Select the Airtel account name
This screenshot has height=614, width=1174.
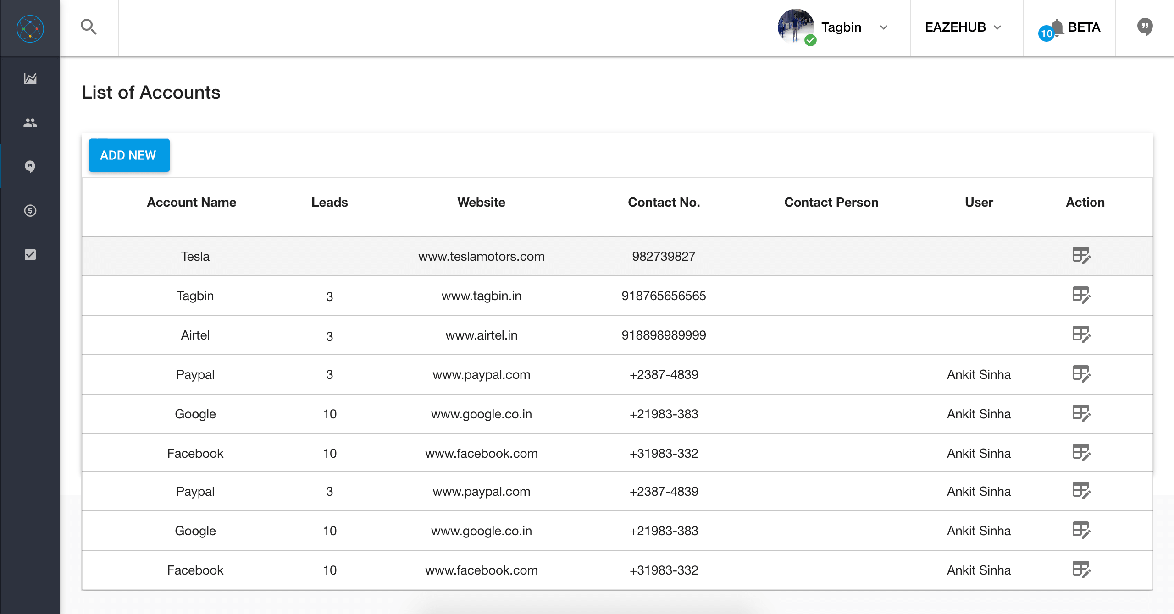(195, 335)
